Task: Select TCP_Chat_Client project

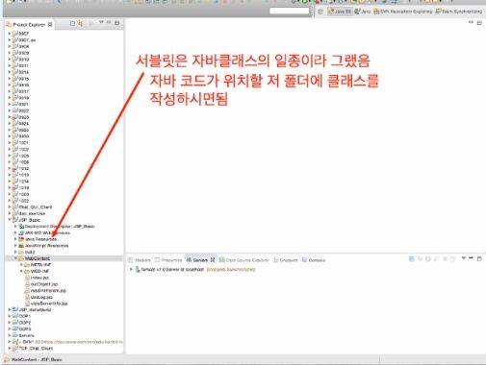Action: pos(36,348)
